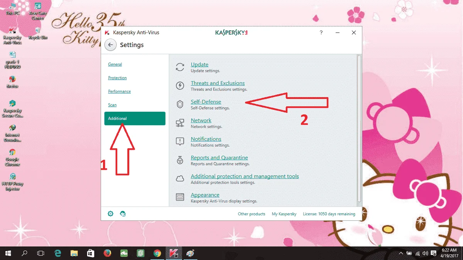Select the firefox desktop shortcut
The width and height of the screenshot is (463, 260).
pos(12,82)
